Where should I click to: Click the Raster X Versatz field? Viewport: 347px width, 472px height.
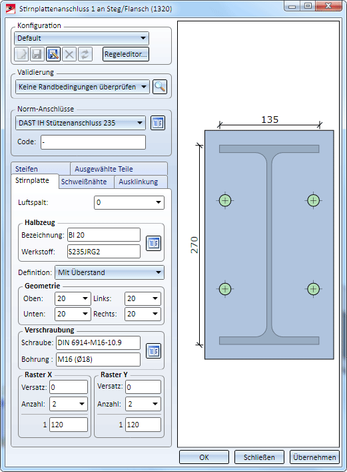[x=69, y=387]
